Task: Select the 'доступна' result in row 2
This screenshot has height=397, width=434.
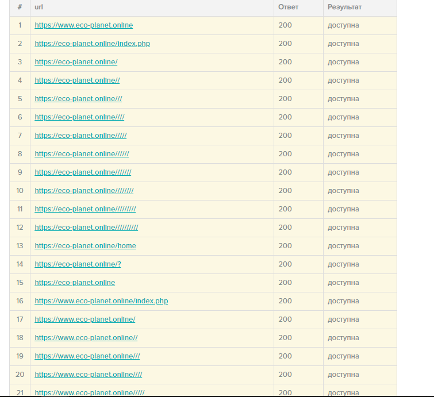Action: click(343, 44)
